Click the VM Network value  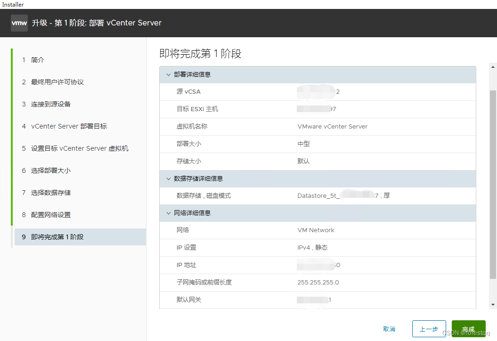click(316, 230)
